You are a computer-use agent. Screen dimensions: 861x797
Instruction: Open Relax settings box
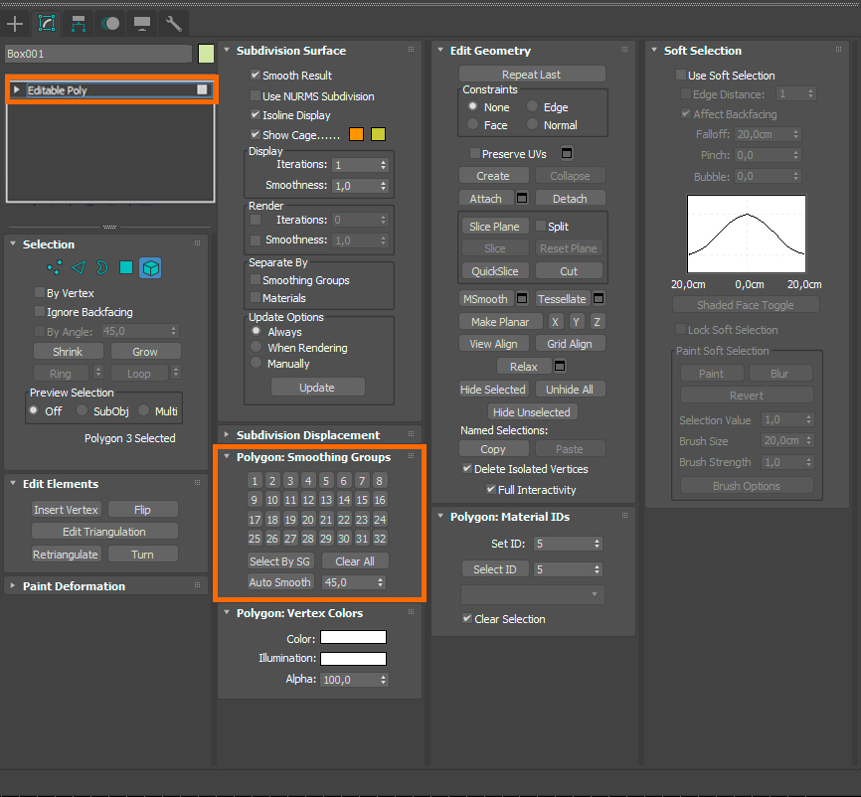tap(560, 367)
